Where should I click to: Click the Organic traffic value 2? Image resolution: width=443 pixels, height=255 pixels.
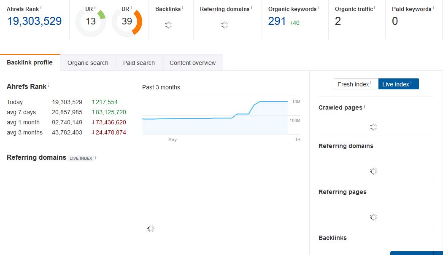338,21
